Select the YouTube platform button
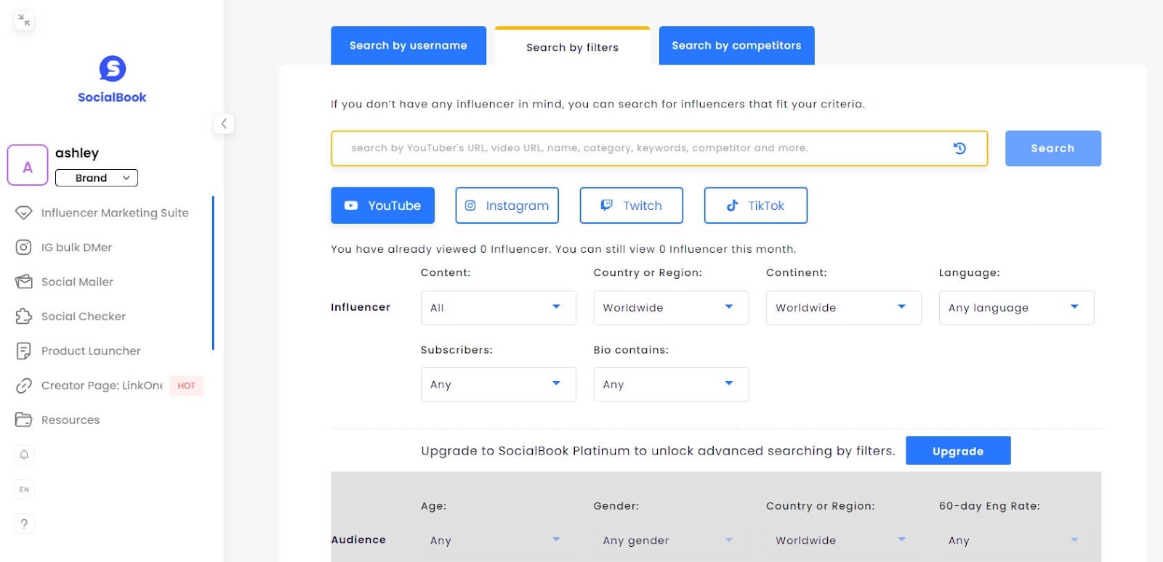1163x562 pixels. pyautogui.click(x=382, y=205)
